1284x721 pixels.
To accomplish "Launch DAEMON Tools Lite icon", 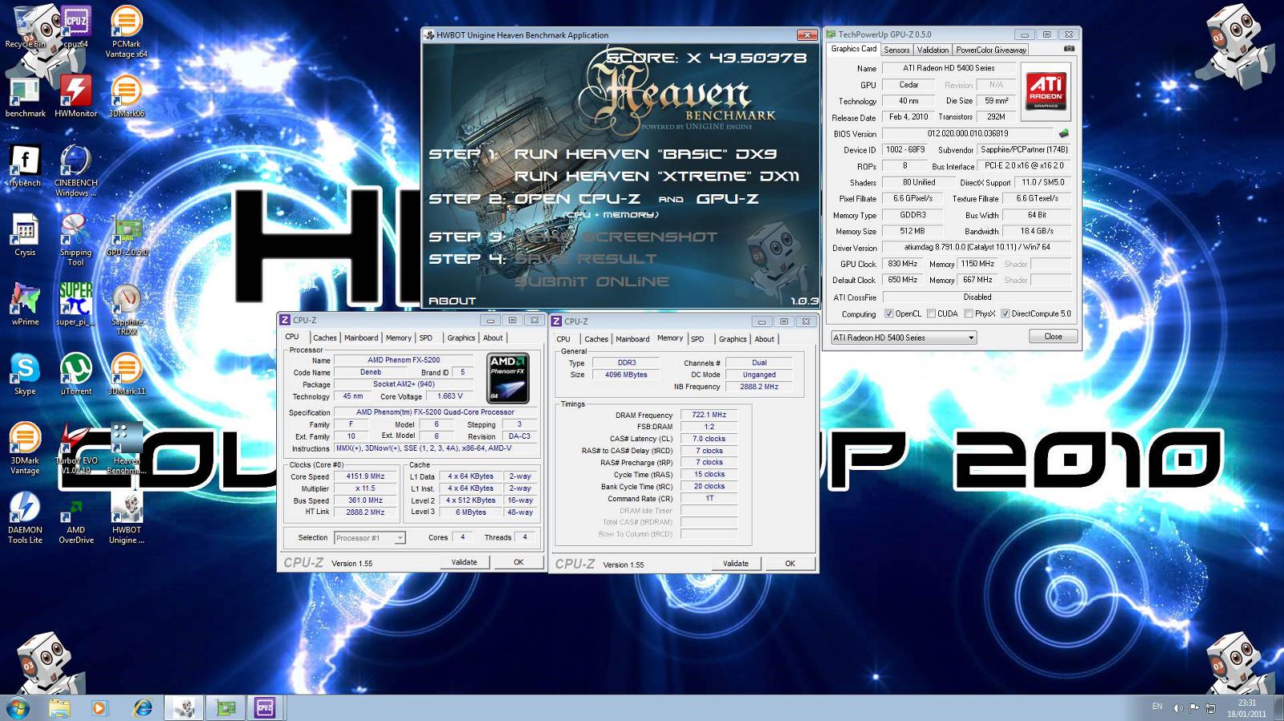I will point(25,518).
